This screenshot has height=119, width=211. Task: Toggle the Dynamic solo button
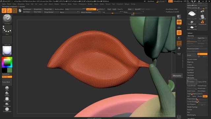[179, 43]
